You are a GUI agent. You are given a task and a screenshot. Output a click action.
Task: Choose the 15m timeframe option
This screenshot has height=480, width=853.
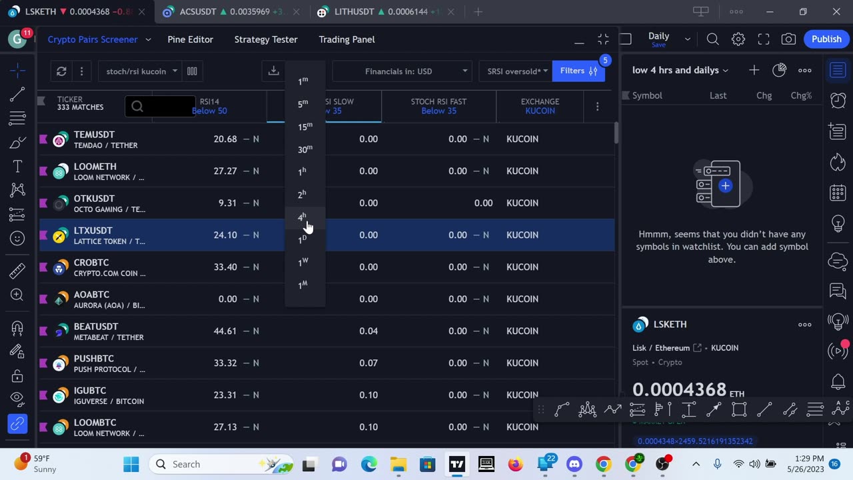[304, 126]
